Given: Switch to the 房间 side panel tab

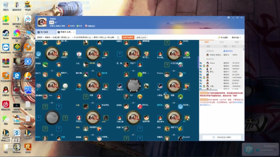Looking at the screenshot, I should pyautogui.click(x=206, y=42).
